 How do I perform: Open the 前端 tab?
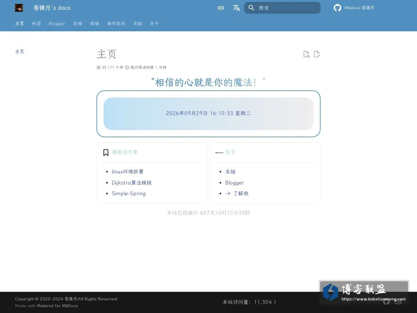95,23
